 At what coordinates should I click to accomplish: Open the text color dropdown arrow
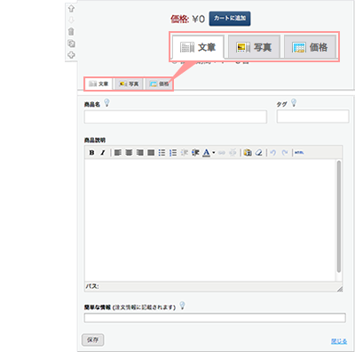point(214,153)
